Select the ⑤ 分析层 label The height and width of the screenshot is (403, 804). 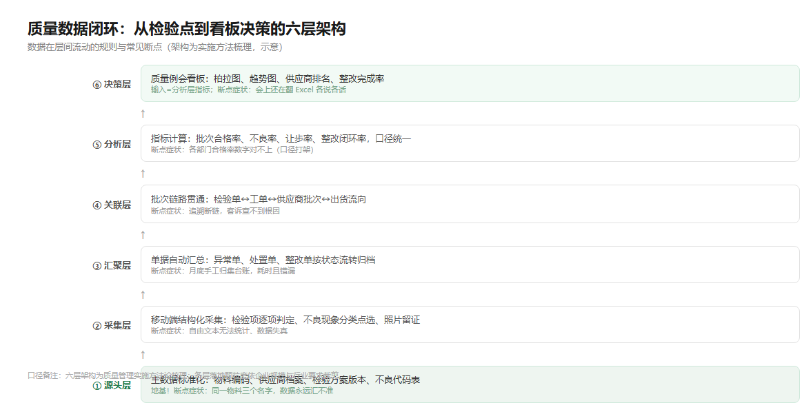pos(112,145)
